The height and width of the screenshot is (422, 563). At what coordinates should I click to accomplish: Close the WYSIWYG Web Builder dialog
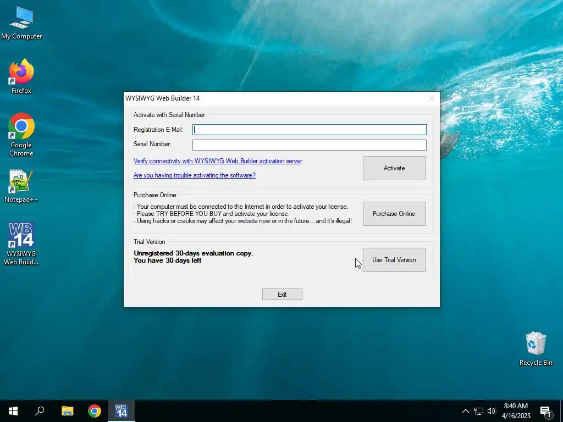point(432,98)
